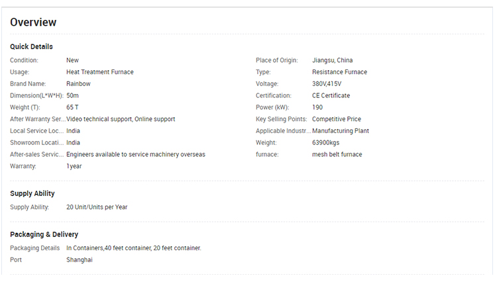The width and height of the screenshot is (497, 282).
Task: Click the Rainbow brand name value
Action: pos(78,84)
